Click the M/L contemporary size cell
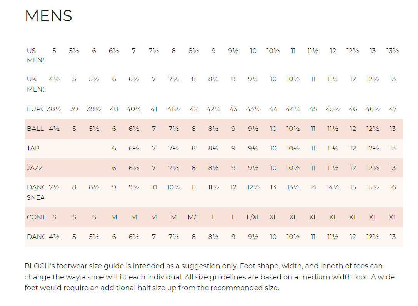The width and height of the screenshot is (418, 306). [193, 217]
